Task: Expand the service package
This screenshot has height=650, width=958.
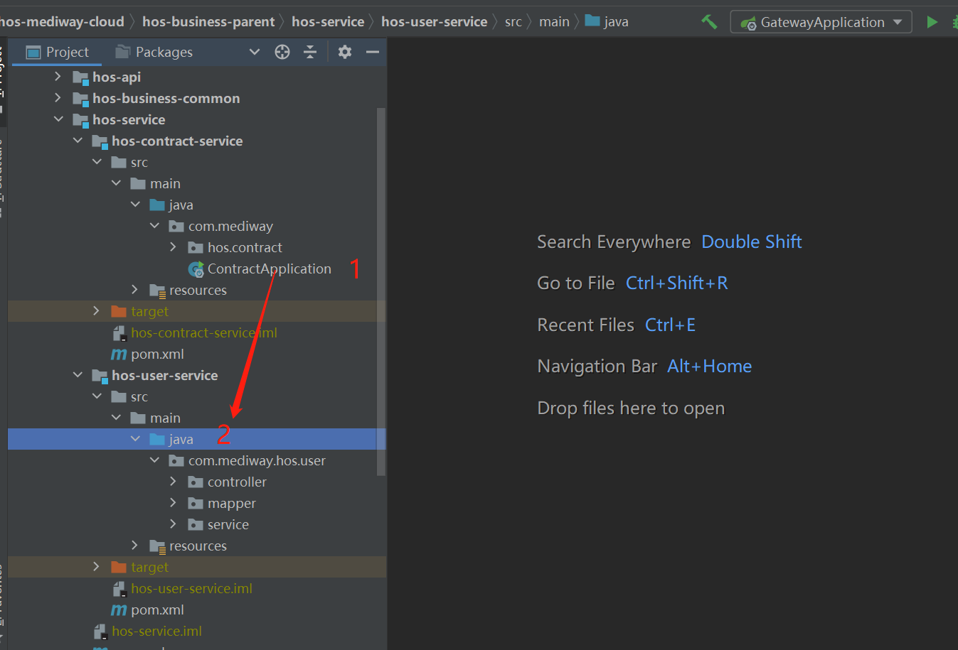Action: tap(174, 524)
